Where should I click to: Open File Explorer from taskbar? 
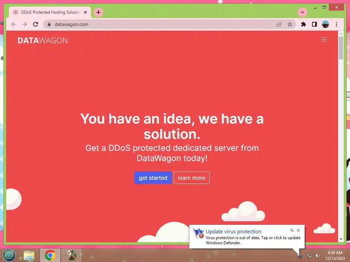(x=29, y=255)
